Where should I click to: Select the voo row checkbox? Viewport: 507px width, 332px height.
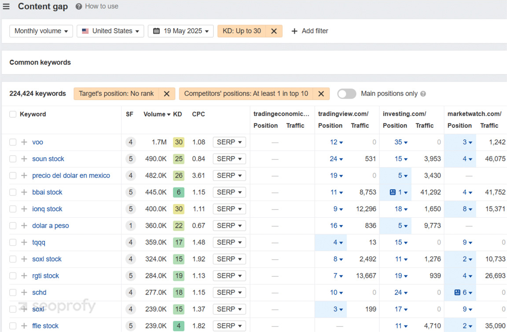[13, 142]
